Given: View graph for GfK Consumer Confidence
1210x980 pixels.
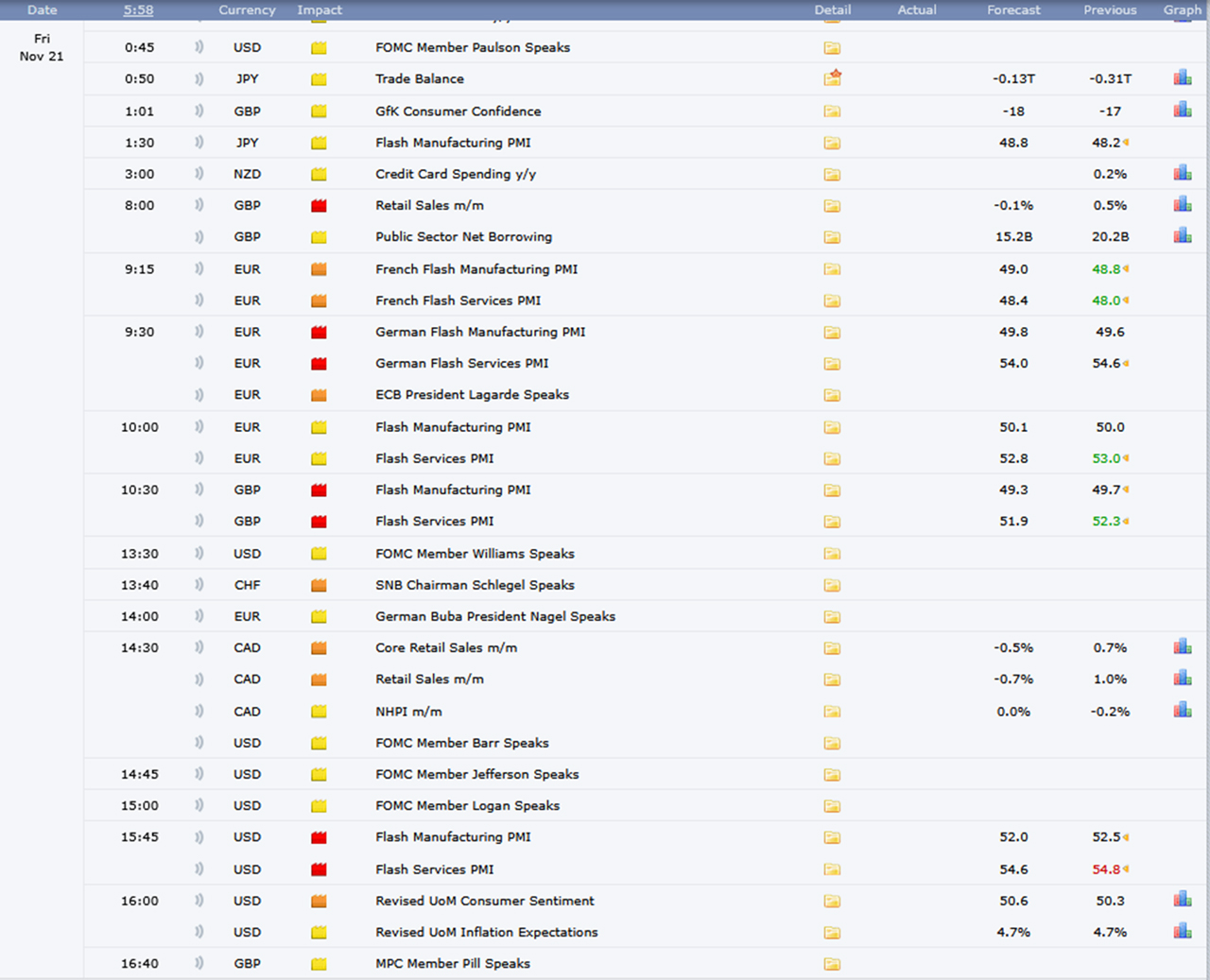Looking at the screenshot, I should pyautogui.click(x=1182, y=111).
